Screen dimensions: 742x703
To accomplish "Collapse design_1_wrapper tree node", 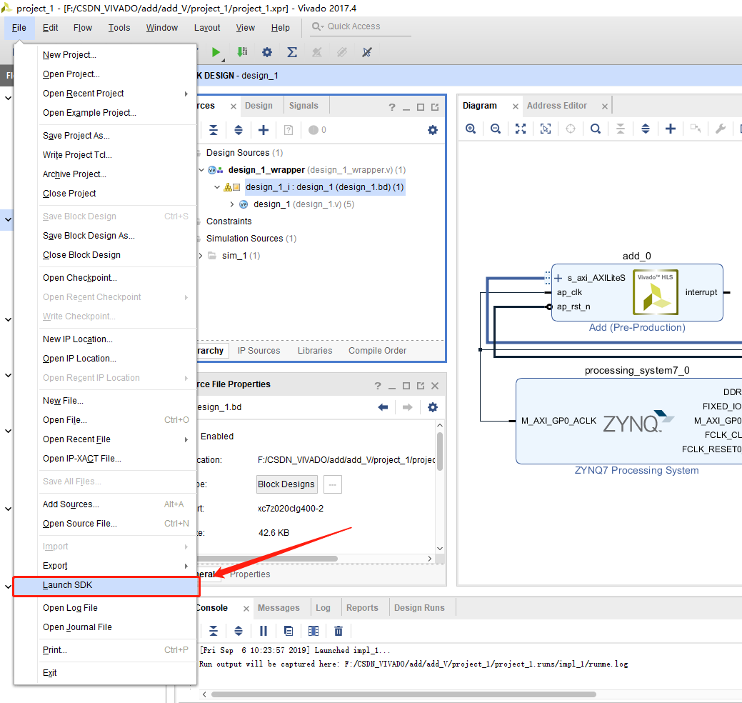I will point(201,170).
